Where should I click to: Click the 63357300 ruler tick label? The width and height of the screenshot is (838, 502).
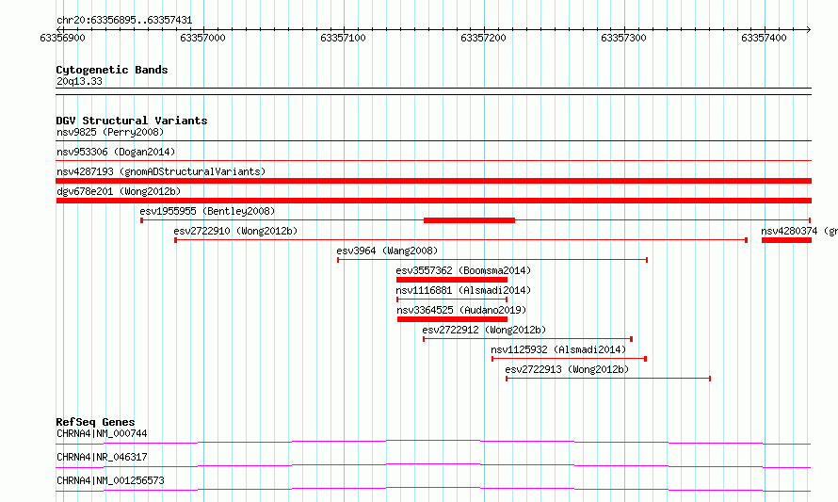[x=623, y=38]
